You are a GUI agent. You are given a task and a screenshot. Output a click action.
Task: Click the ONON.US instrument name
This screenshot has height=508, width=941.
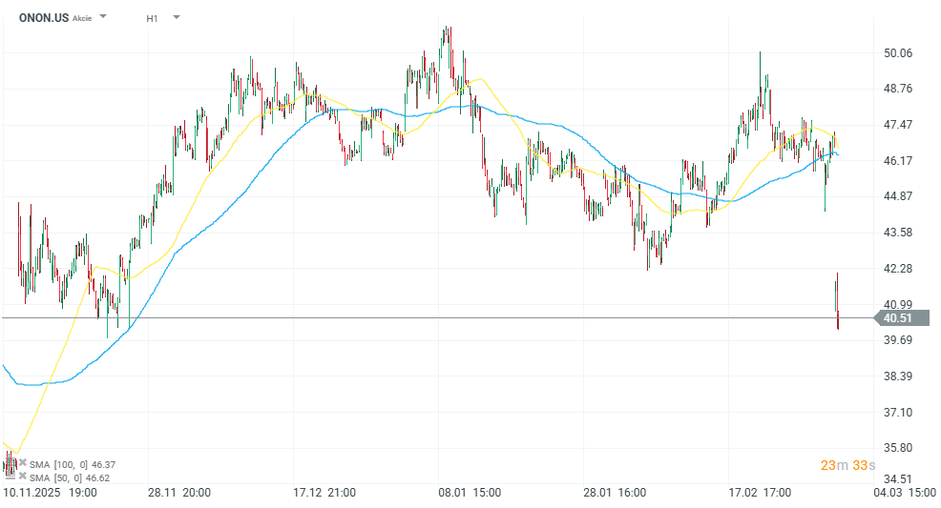click(43, 17)
